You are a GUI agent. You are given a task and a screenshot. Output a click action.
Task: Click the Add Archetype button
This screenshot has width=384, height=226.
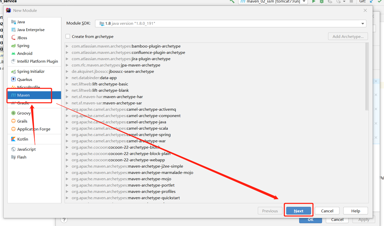coord(348,36)
